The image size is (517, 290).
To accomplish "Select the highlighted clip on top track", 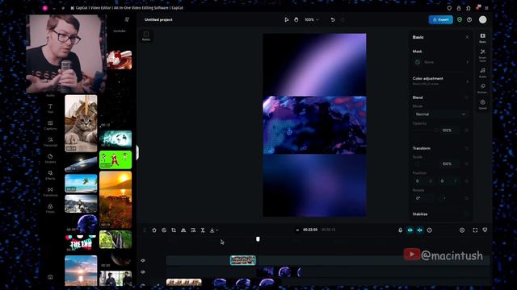I will coord(243,260).
